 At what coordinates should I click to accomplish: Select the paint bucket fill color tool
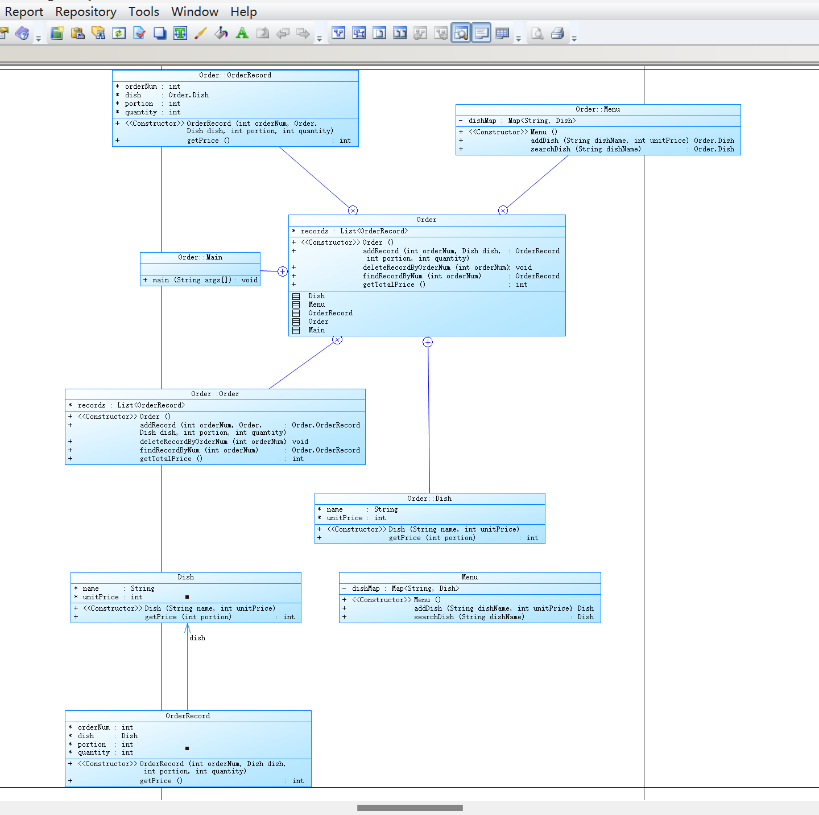click(x=221, y=34)
